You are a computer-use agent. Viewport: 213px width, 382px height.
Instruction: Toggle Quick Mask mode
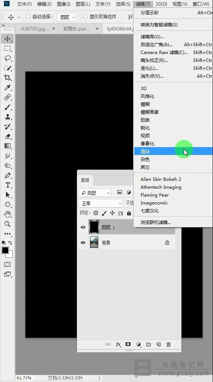click(x=7, y=264)
